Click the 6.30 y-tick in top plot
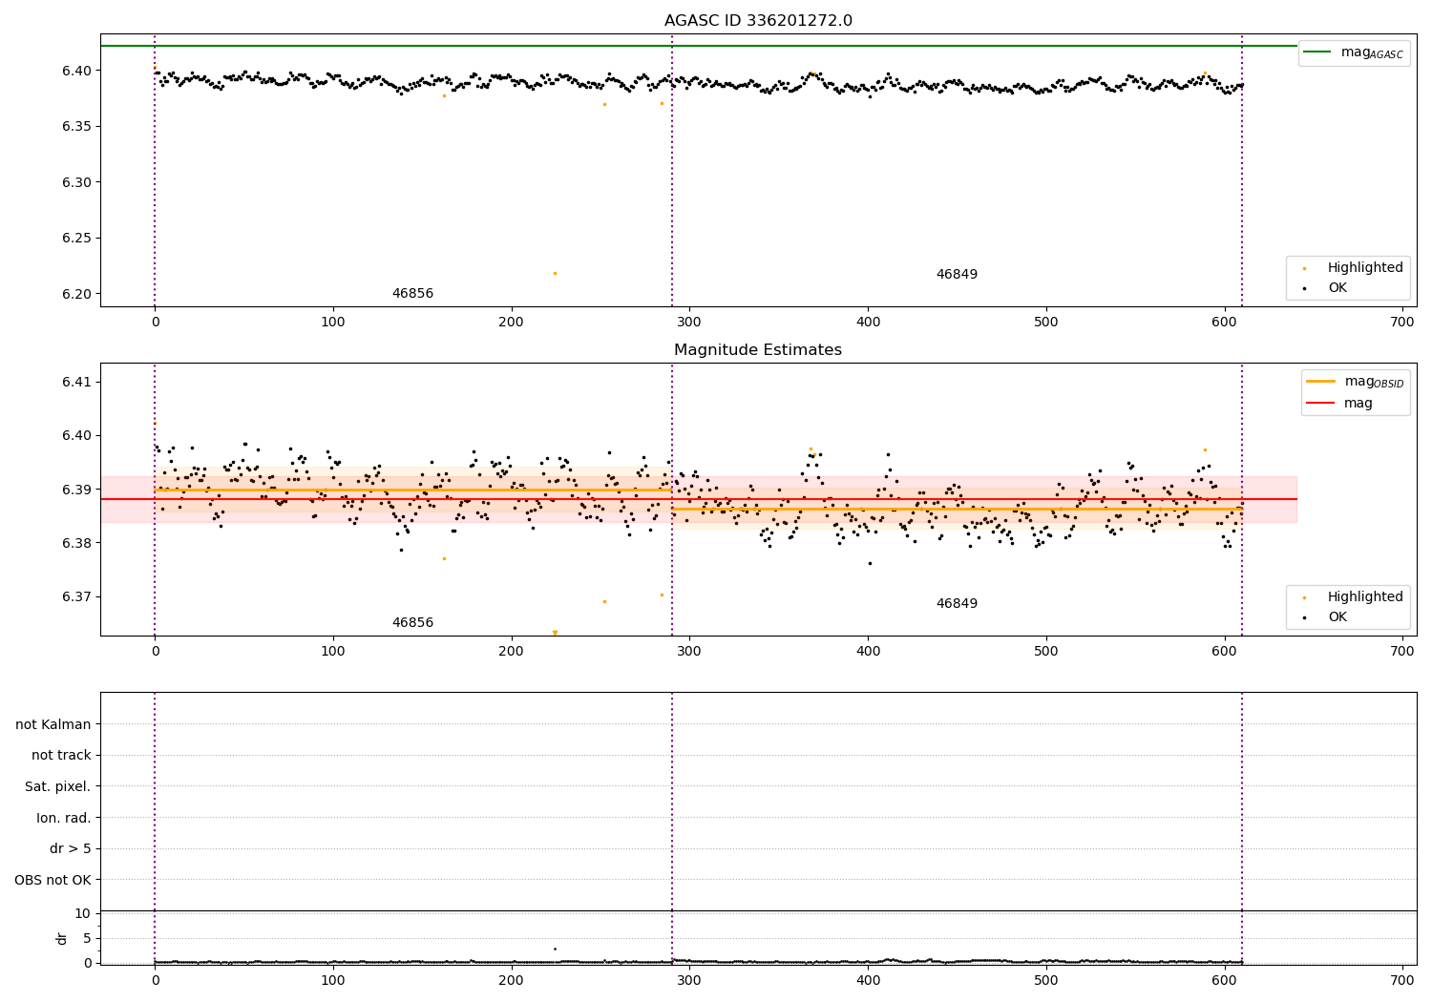This screenshot has width=1432, height=1002. pyautogui.click(x=78, y=182)
